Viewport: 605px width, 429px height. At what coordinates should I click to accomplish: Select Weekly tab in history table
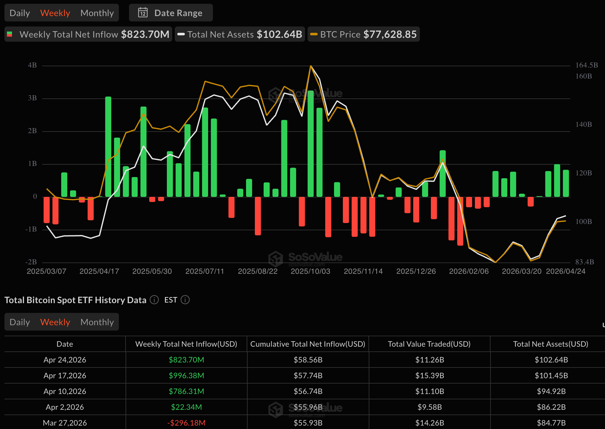(55, 322)
